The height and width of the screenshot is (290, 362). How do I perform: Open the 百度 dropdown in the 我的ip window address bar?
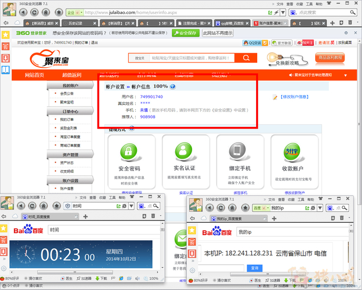261,208
